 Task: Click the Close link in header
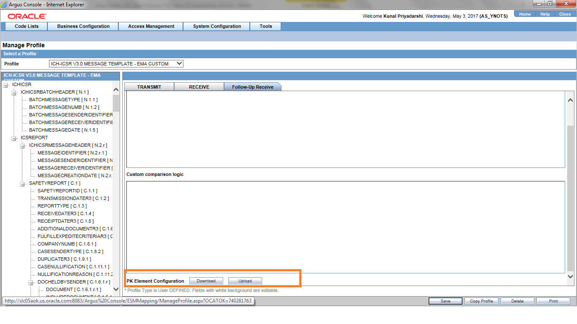coord(565,14)
